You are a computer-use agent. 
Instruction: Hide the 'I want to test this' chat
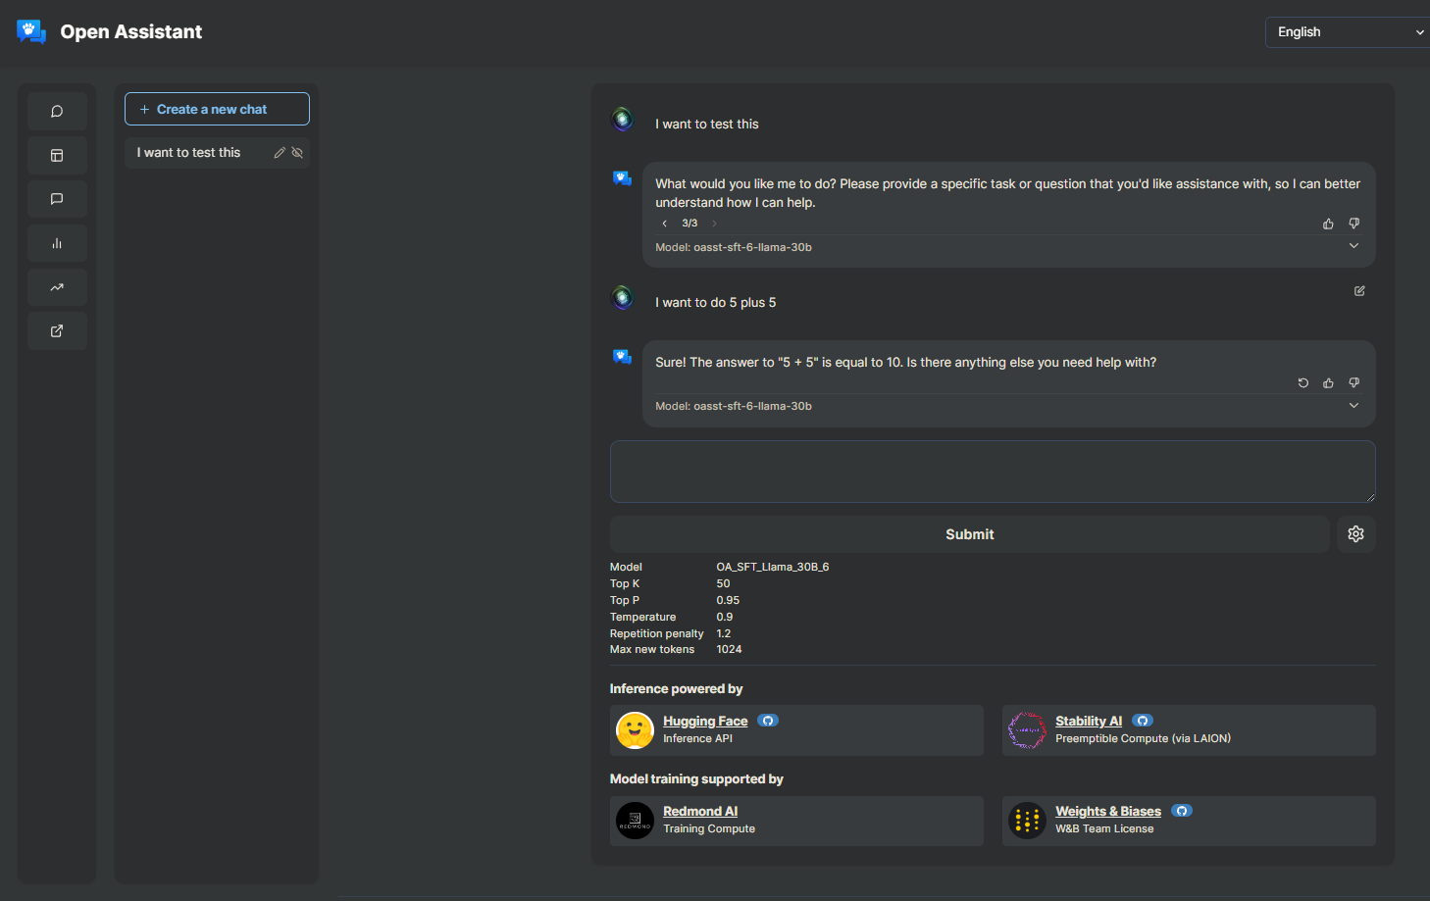click(x=297, y=152)
